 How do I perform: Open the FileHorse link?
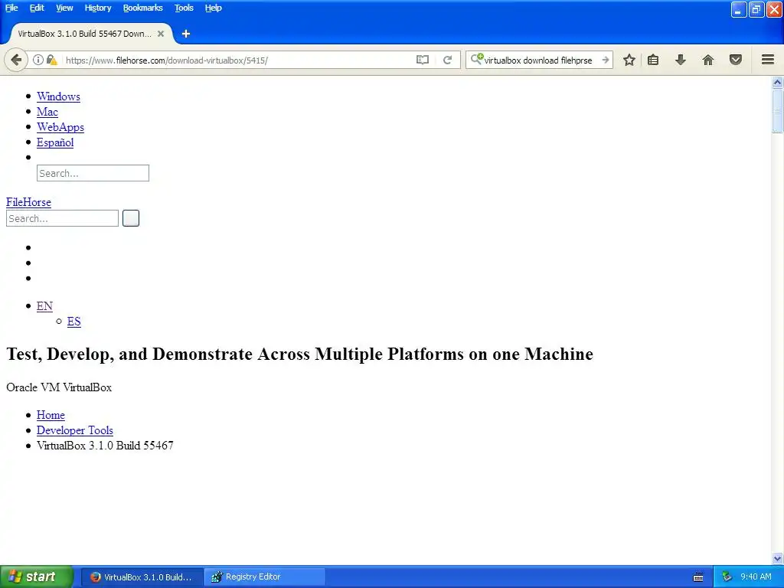pyautogui.click(x=28, y=202)
